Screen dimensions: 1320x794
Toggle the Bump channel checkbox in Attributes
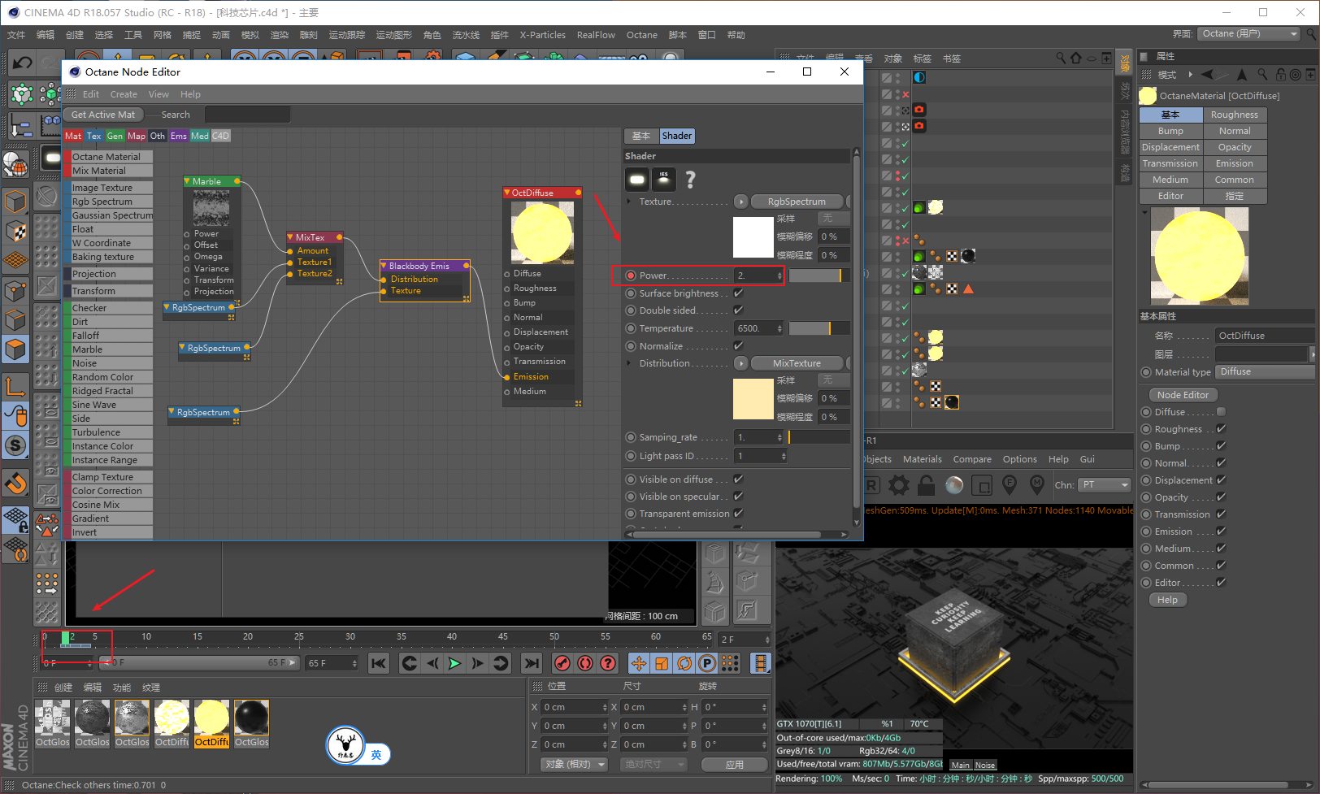[1221, 446]
